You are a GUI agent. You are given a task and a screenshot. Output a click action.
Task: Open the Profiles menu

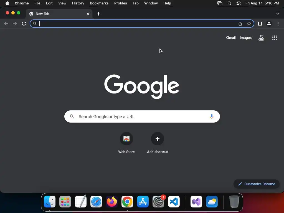click(120, 3)
